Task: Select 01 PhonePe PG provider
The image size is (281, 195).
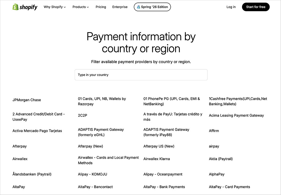Action: click(172, 101)
